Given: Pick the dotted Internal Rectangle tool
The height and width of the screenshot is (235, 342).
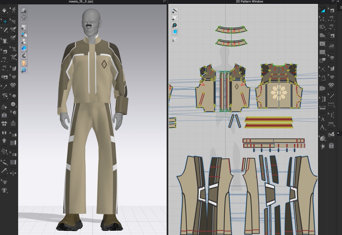Looking at the screenshot, I should point(323,52).
